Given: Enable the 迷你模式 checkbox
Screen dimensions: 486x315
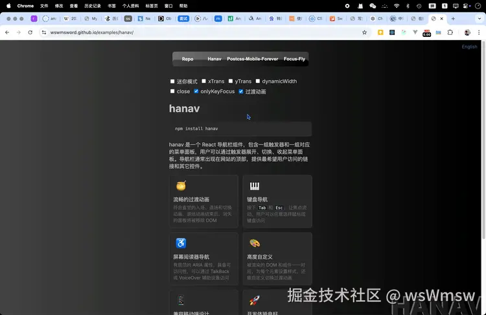Looking at the screenshot, I should click(x=172, y=81).
